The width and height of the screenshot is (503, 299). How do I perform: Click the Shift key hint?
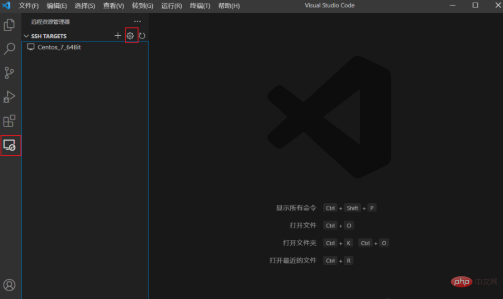[x=352, y=208]
